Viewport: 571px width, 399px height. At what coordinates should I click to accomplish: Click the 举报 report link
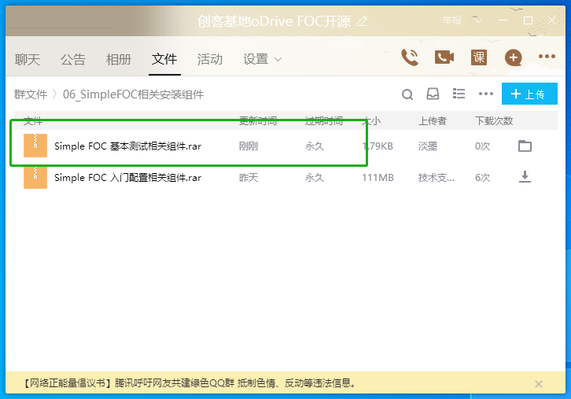(x=452, y=20)
